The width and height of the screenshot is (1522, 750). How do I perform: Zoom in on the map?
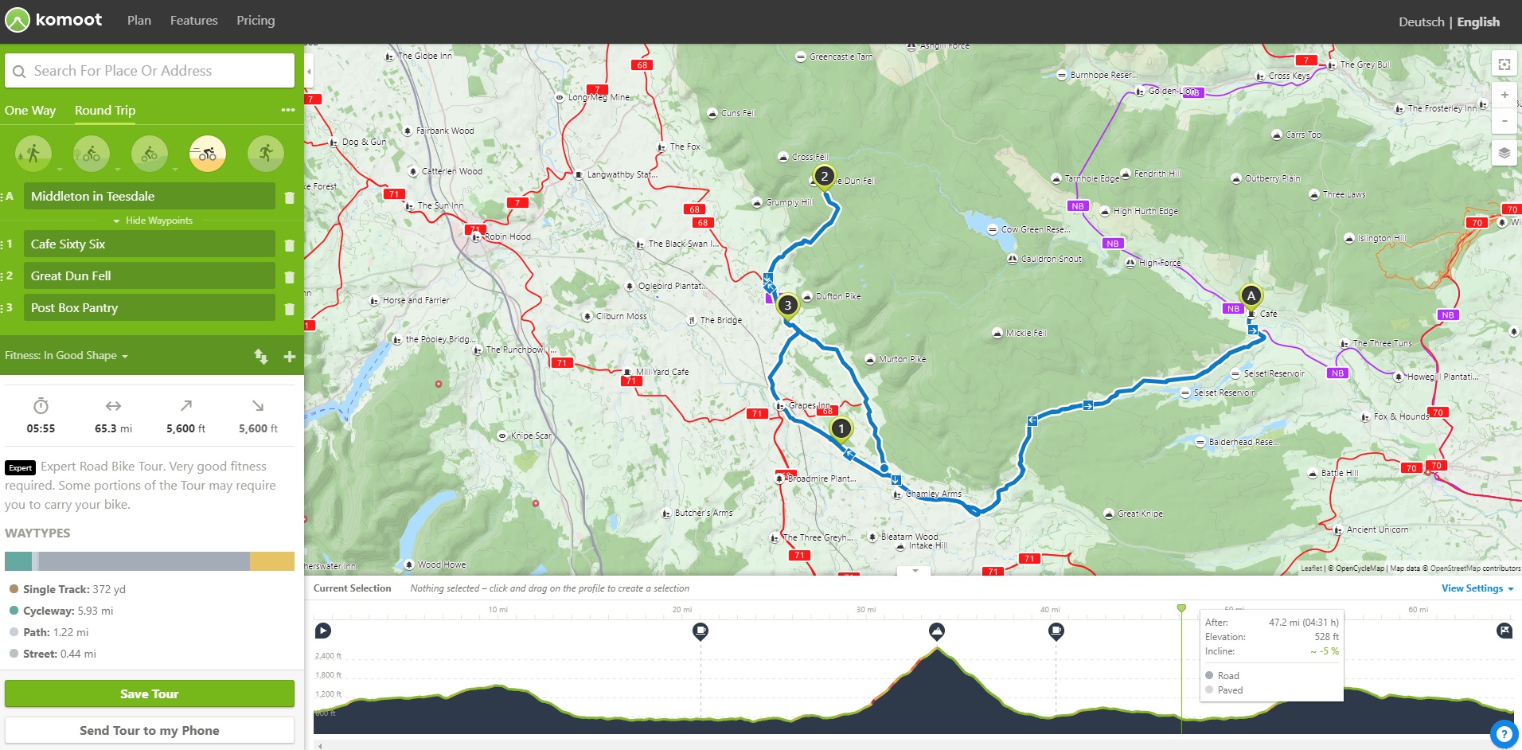click(x=1504, y=95)
